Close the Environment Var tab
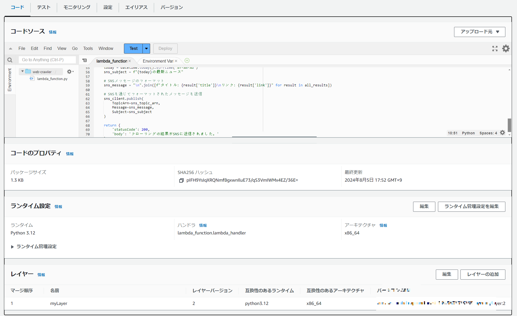517x316 pixels. pos(176,61)
